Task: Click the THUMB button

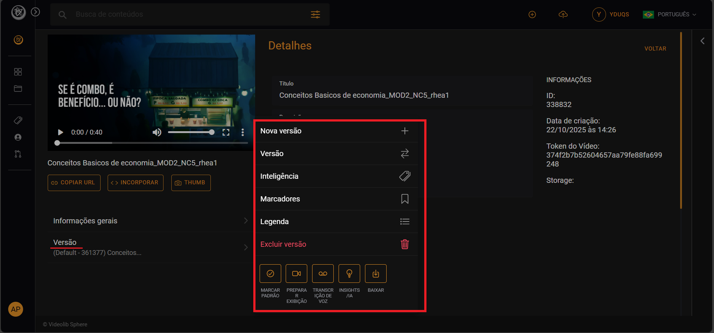Action: click(191, 183)
